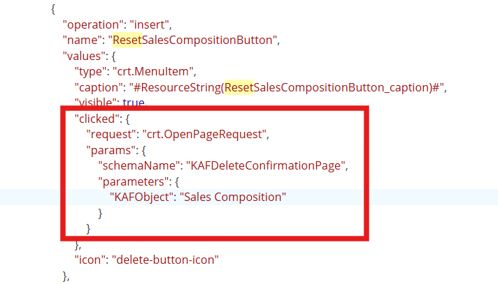Click the SalesCompositionButton name text

207,40
